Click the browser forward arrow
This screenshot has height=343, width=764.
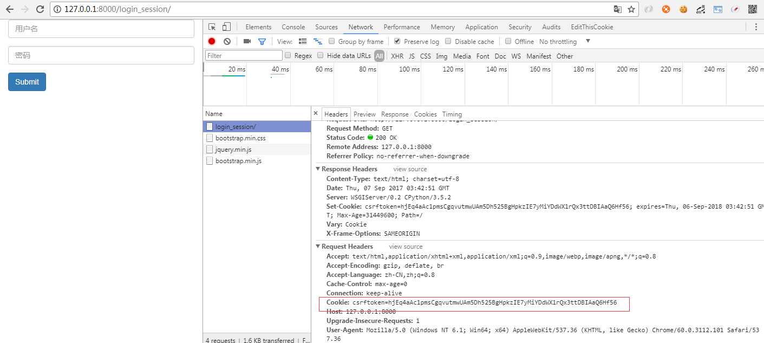[24, 9]
